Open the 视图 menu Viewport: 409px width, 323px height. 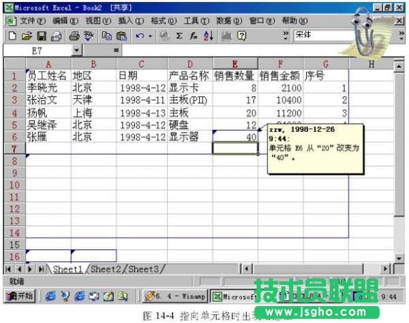click(98, 21)
